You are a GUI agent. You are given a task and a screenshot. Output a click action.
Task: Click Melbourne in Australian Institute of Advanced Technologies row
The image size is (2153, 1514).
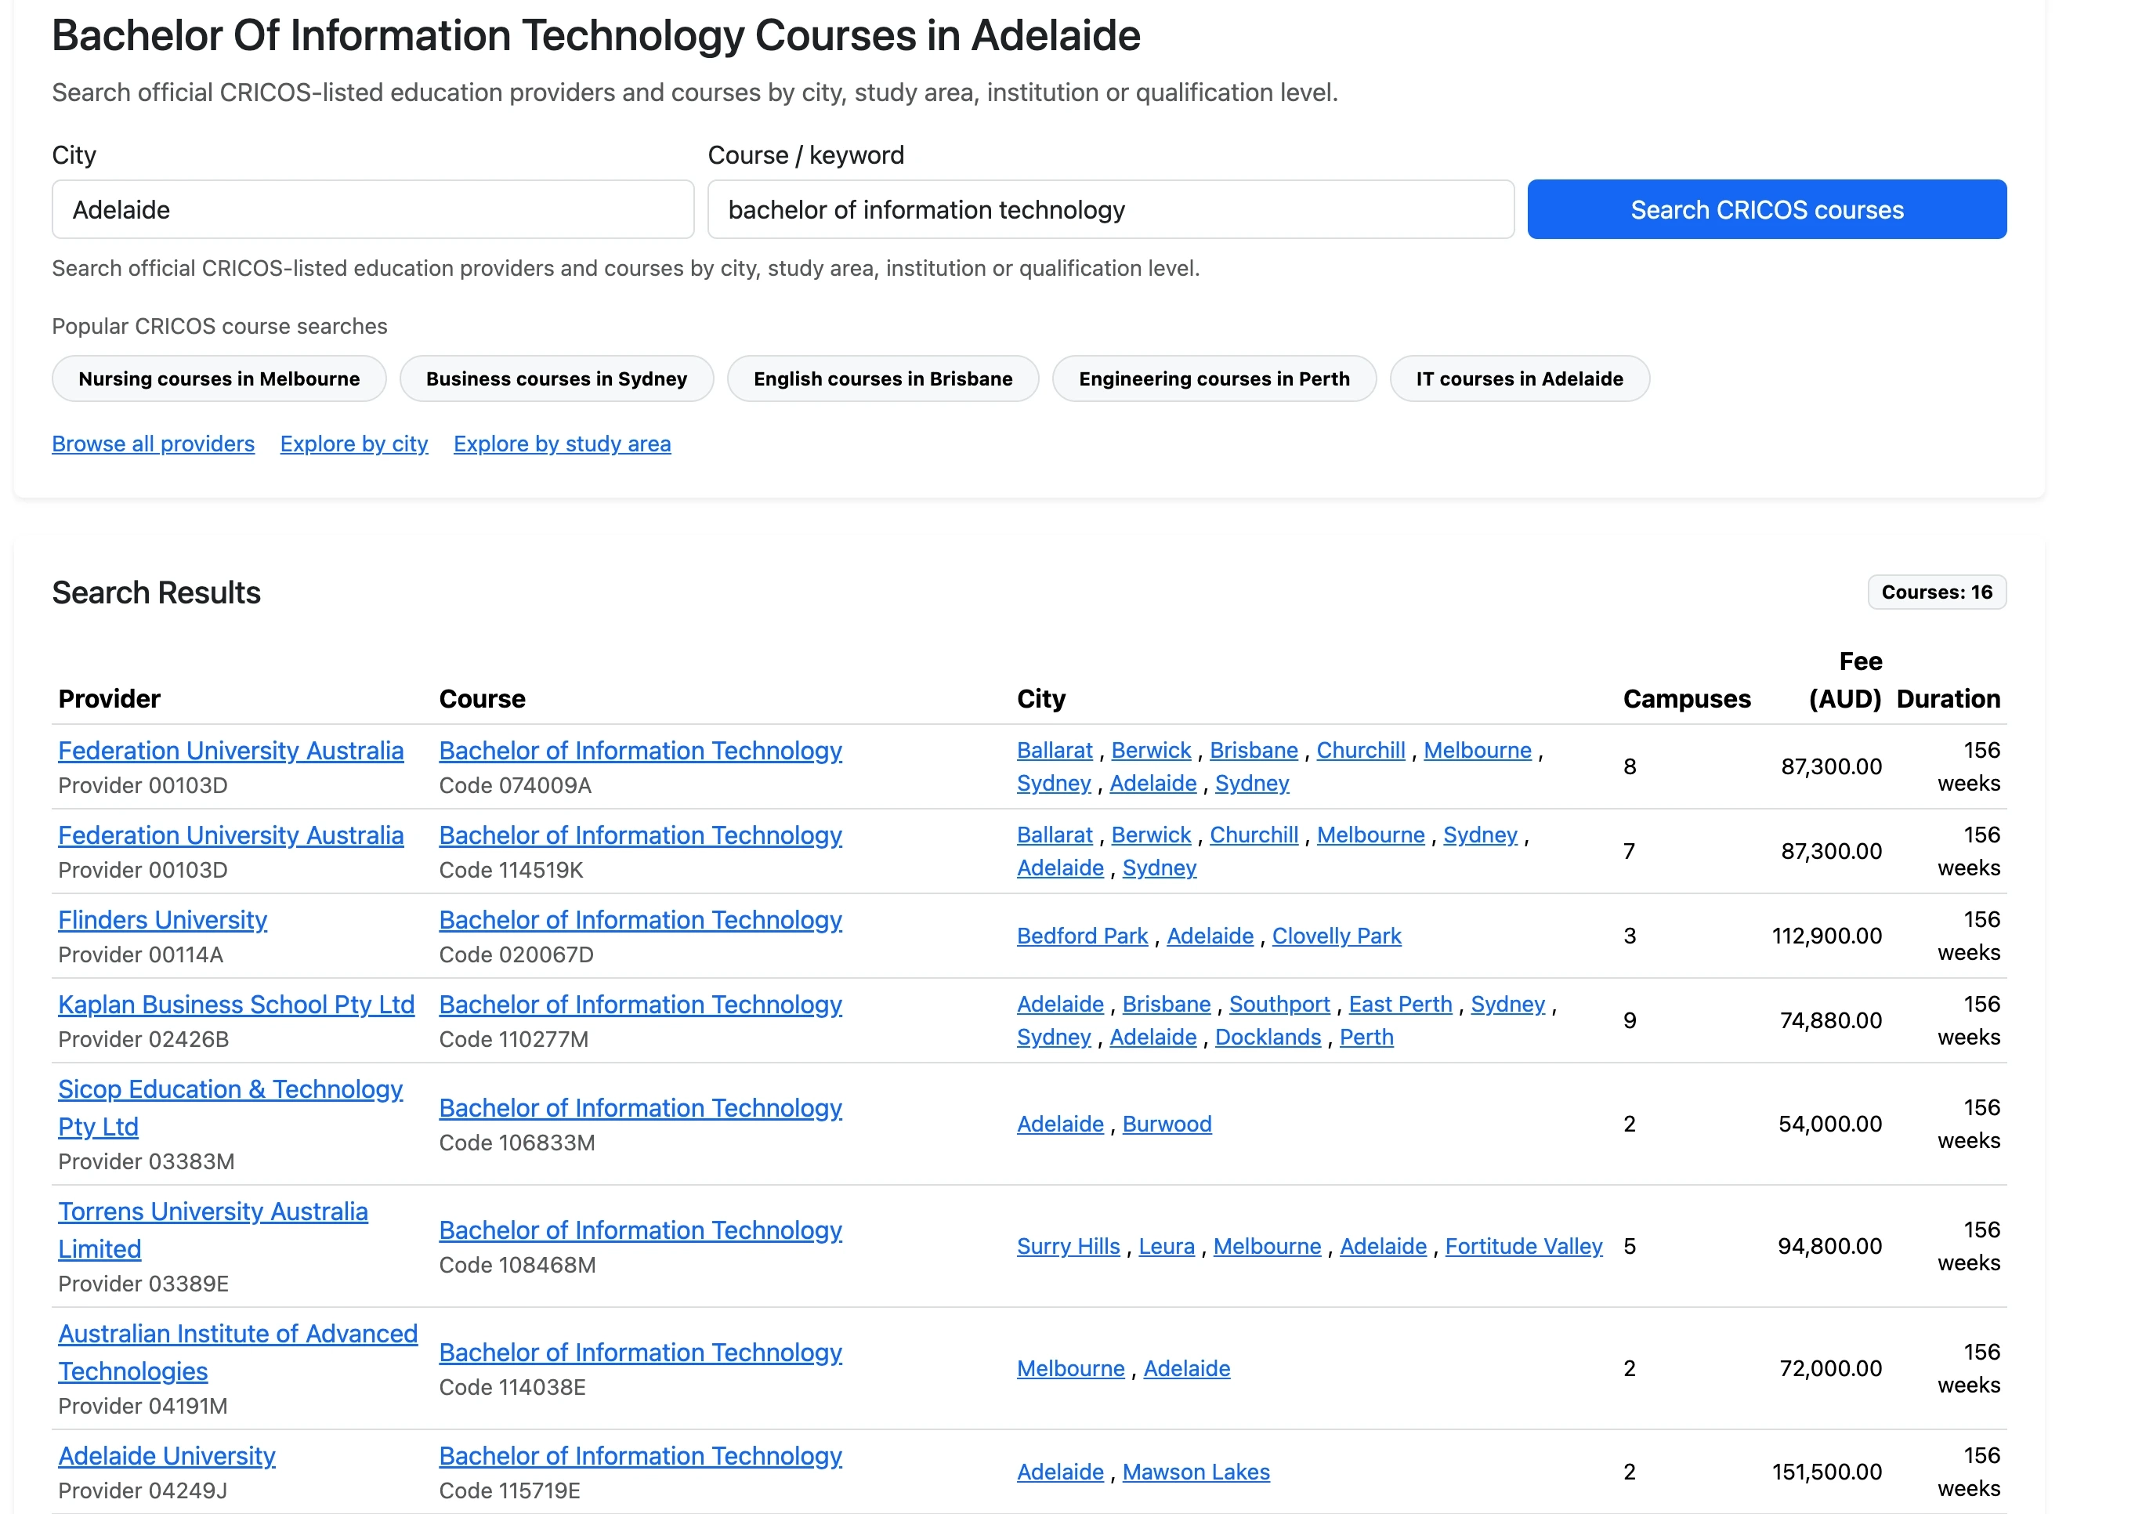[1071, 1368]
